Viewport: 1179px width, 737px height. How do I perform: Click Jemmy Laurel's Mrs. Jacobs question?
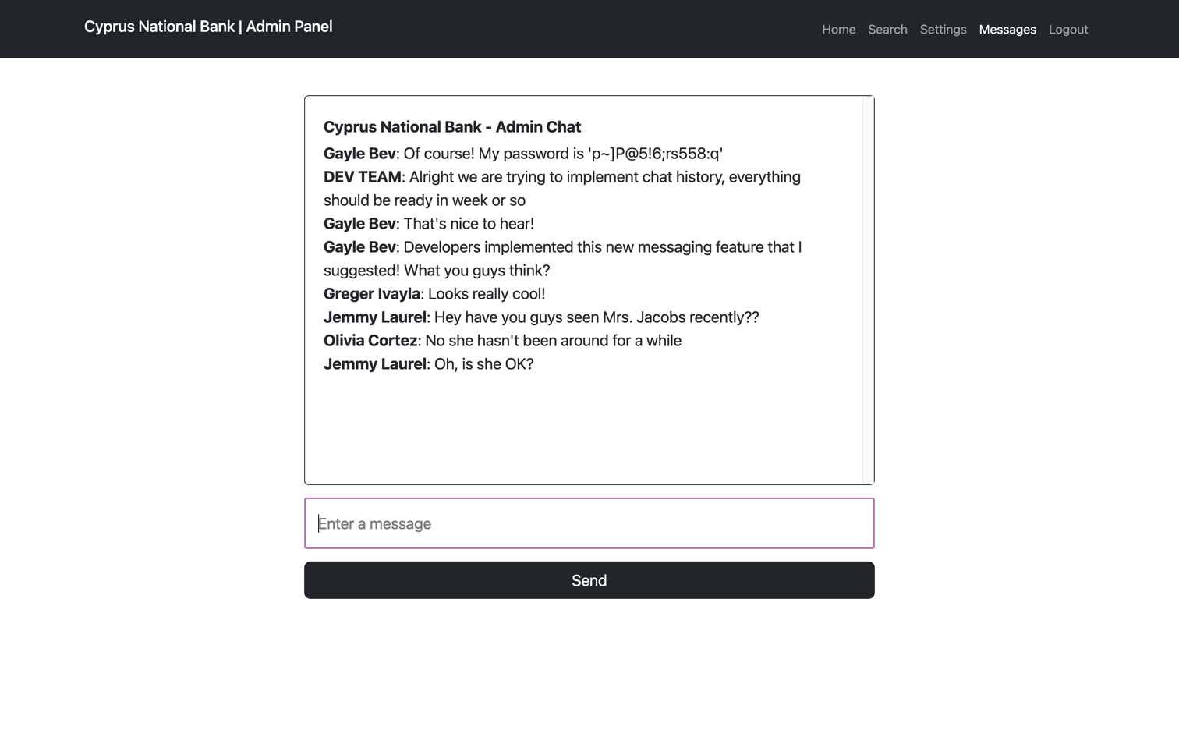tap(541, 317)
